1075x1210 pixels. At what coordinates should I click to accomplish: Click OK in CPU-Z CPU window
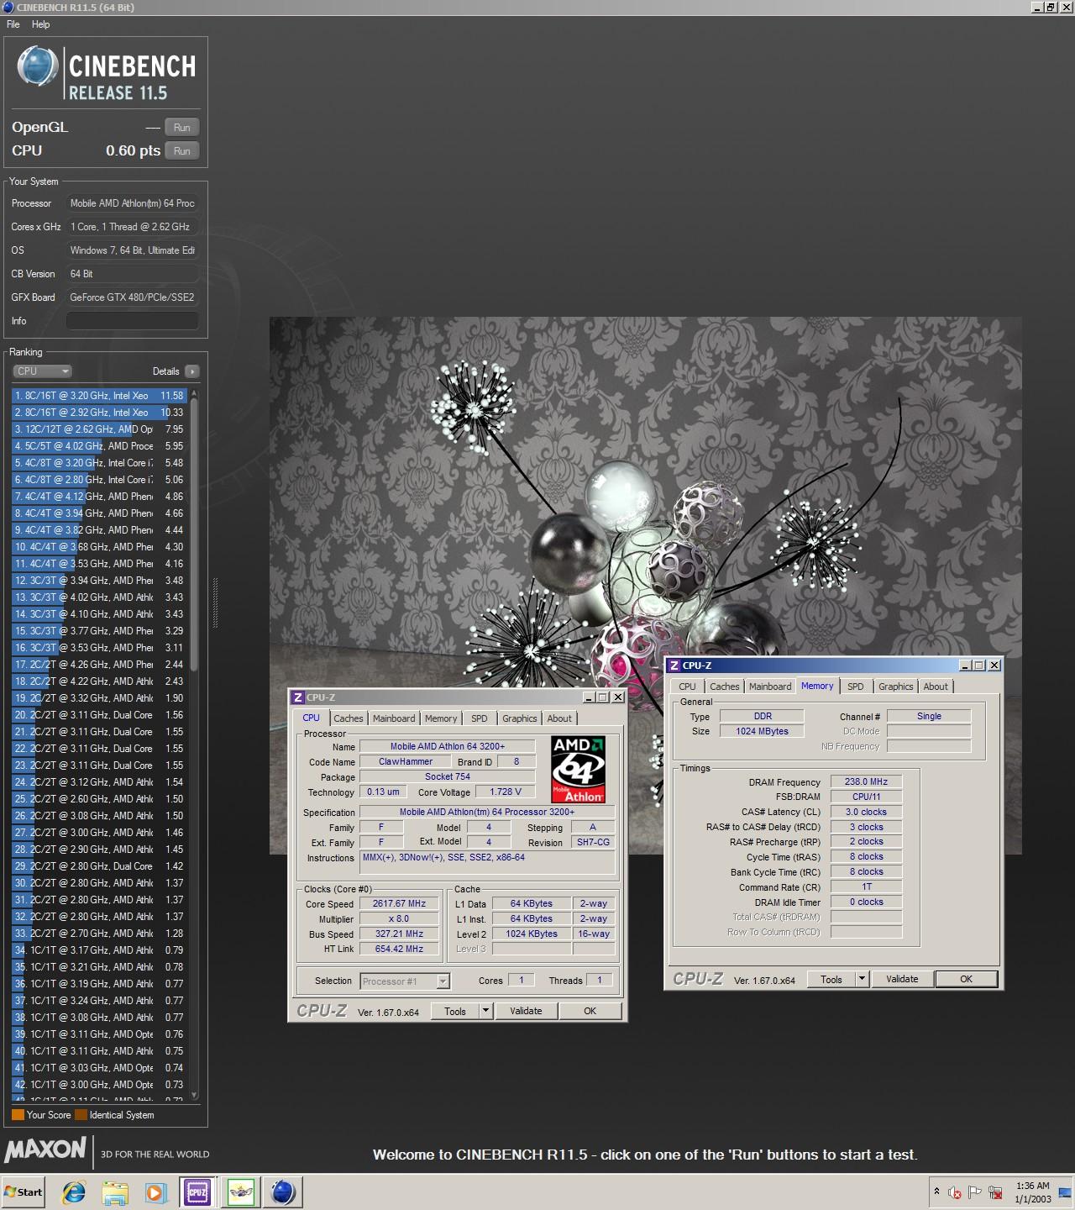pyautogui.click(x=590, y=1011)
